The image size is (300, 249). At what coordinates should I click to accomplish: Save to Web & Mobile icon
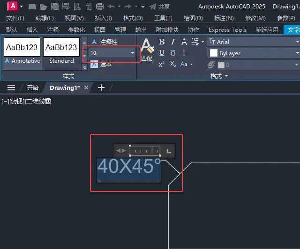pyautogui.click(x=89, y=7)
